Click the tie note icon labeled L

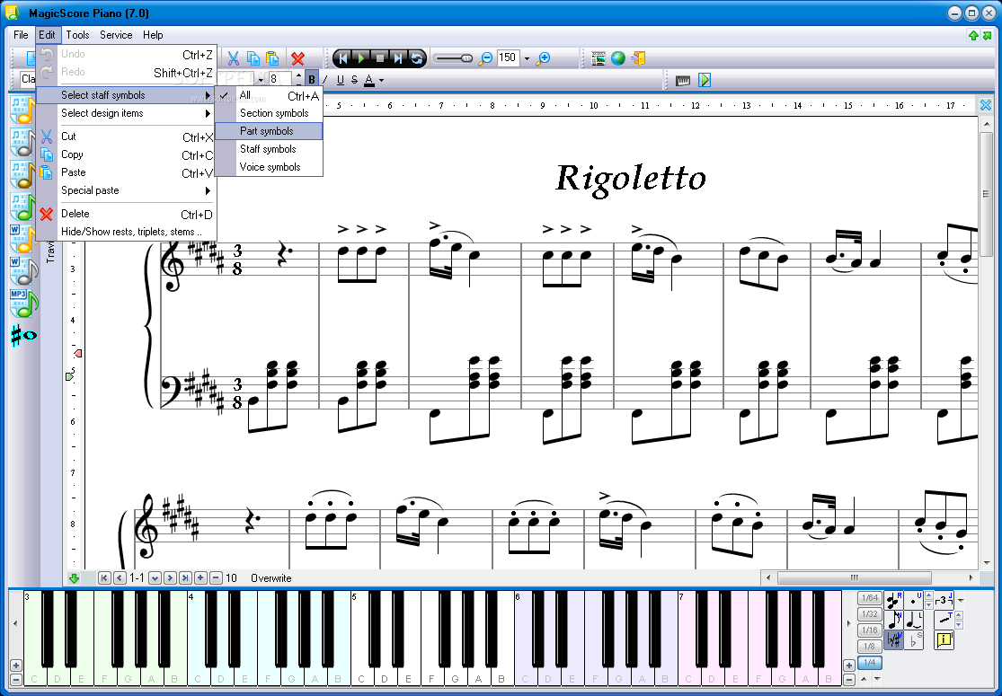915,620
